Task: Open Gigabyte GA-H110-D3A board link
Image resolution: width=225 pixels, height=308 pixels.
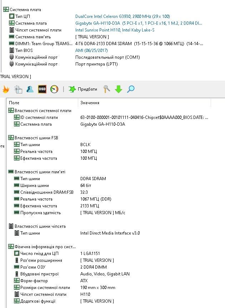Action: pos(139,23)
